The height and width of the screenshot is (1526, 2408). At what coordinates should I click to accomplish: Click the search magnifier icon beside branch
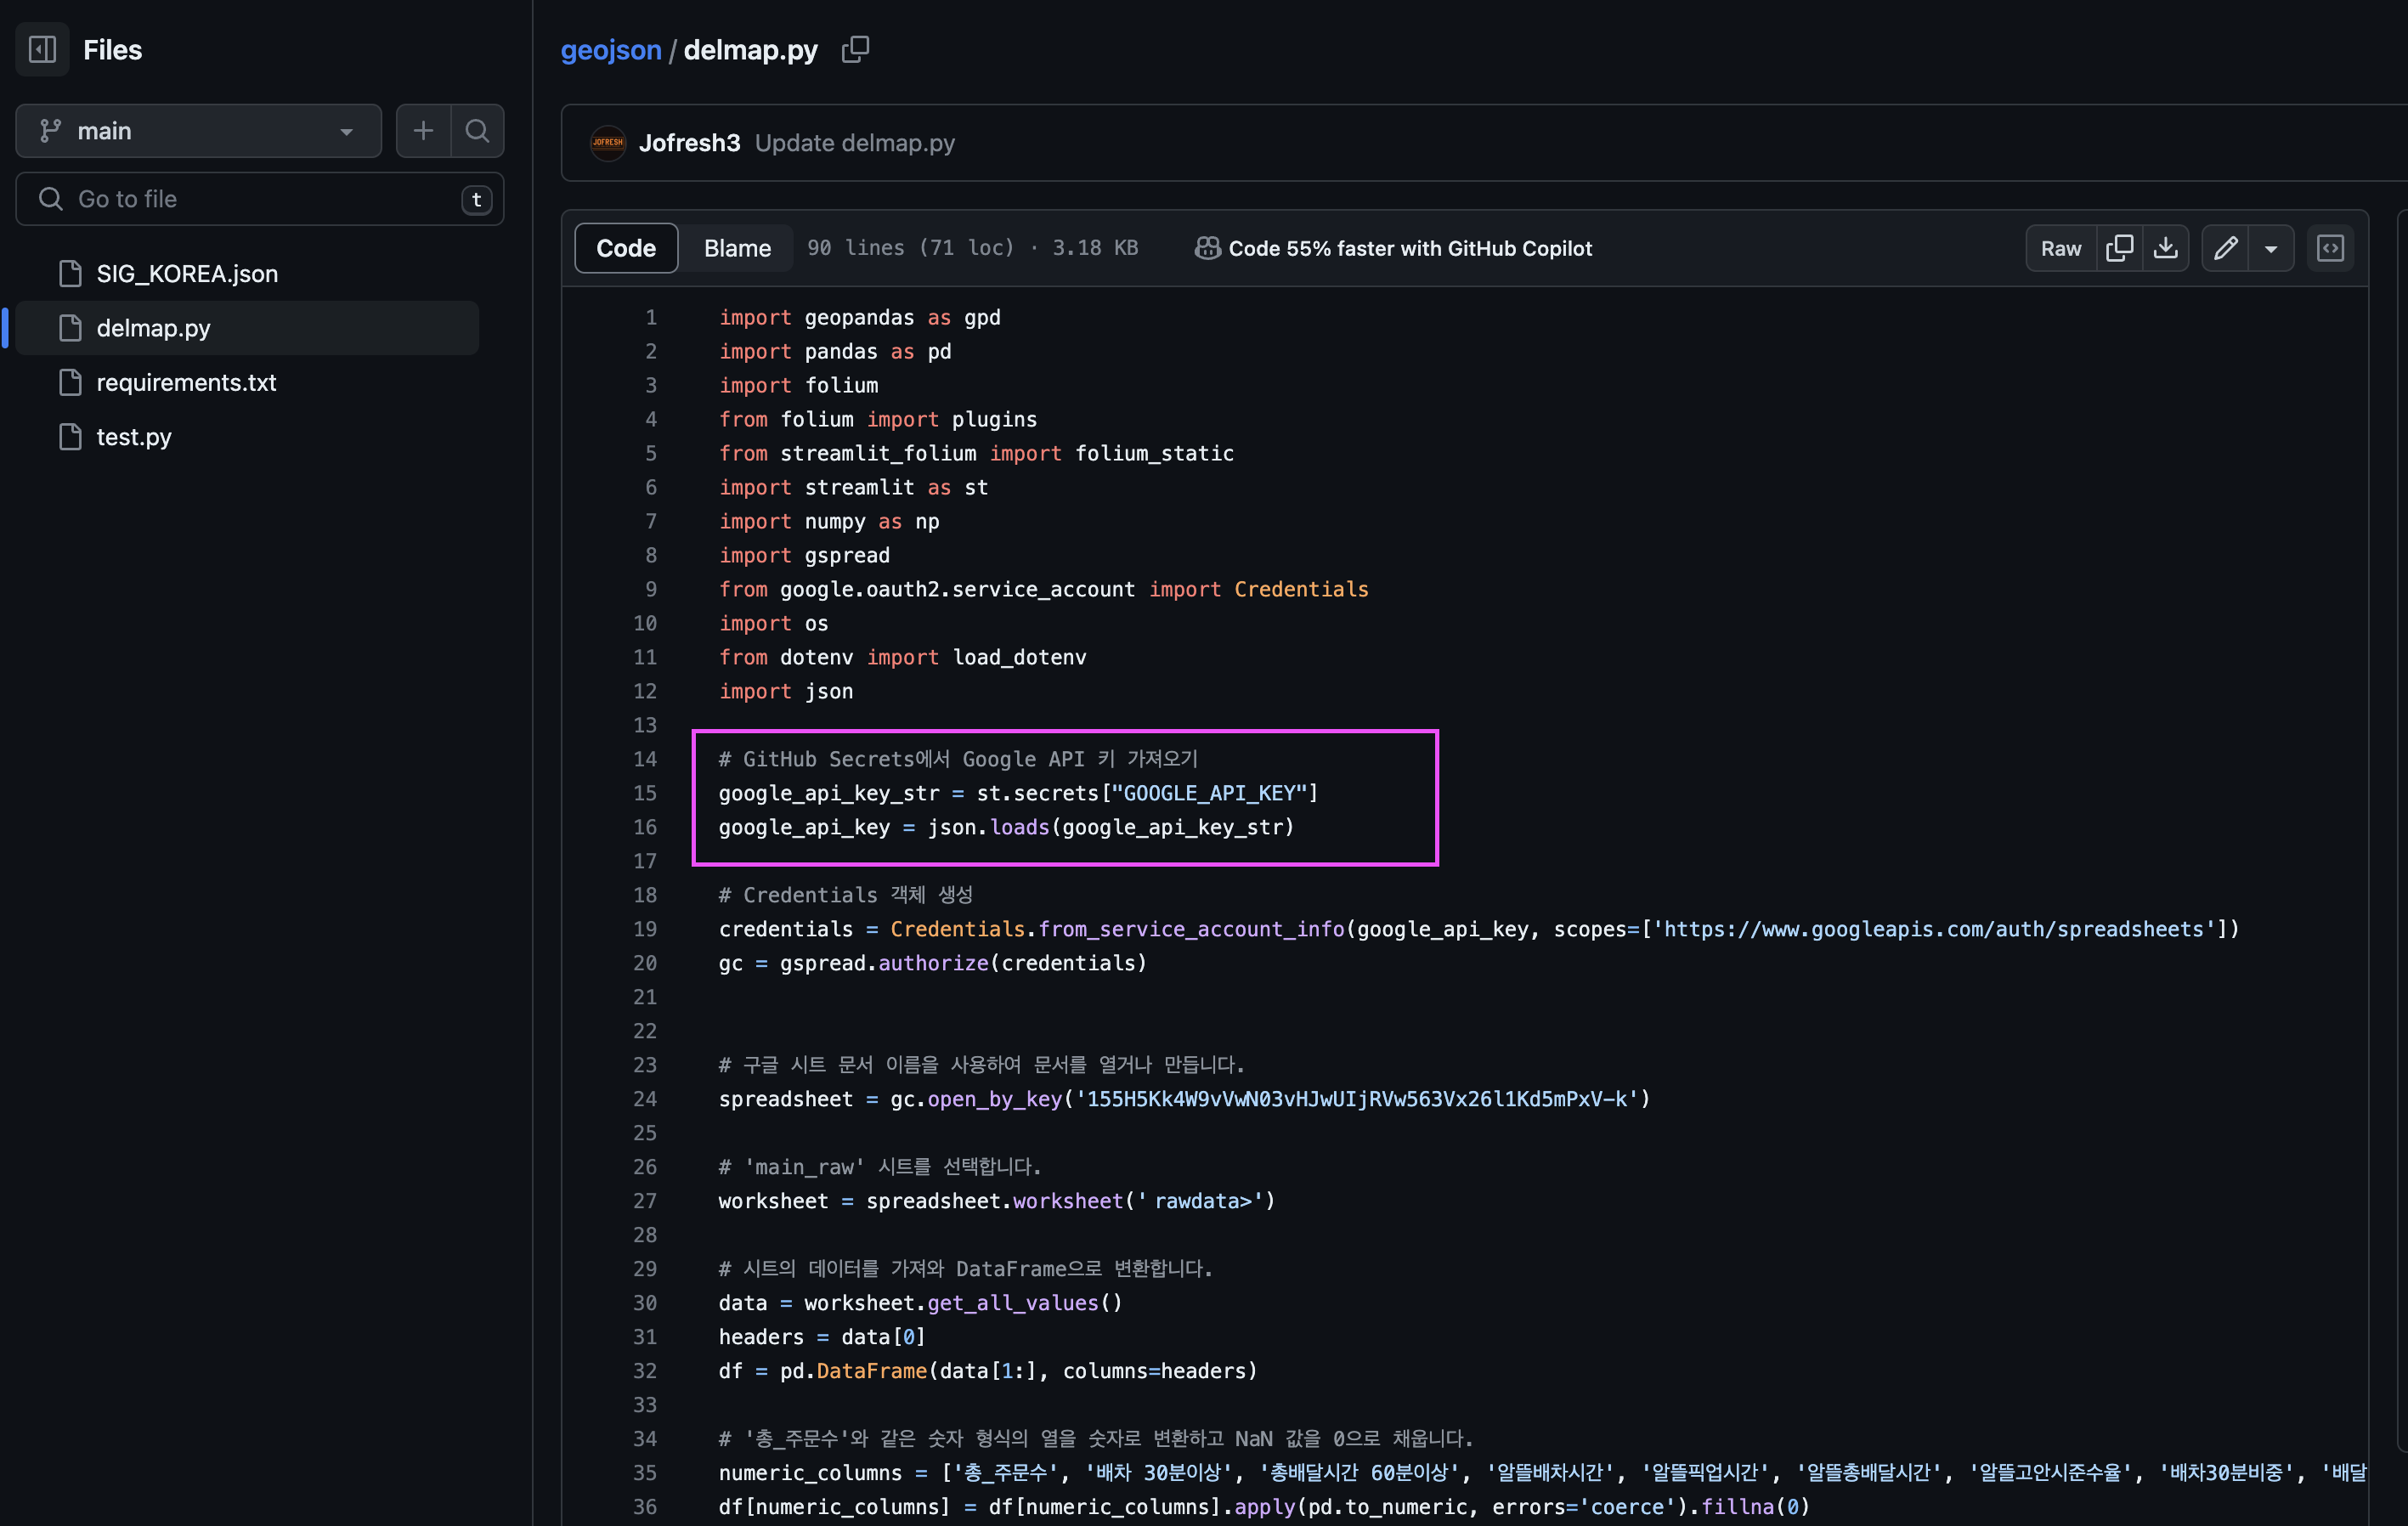477,131
